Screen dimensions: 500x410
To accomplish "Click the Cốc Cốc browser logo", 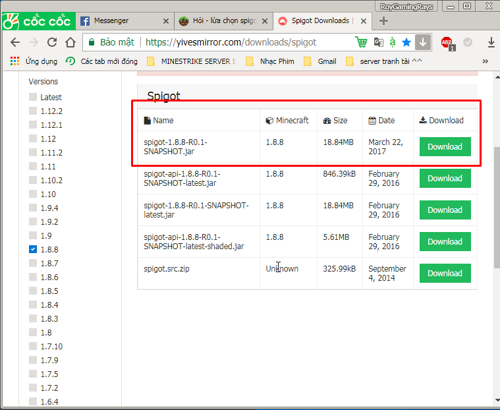I will click(38, 21).
